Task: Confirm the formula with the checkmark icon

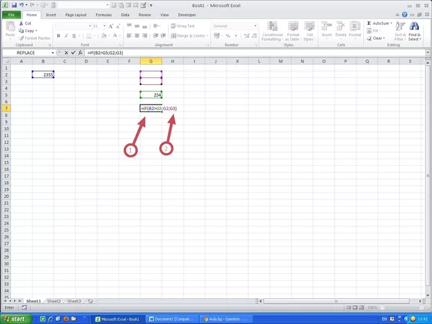Action: pyautogui.click(x=73, y=53)
